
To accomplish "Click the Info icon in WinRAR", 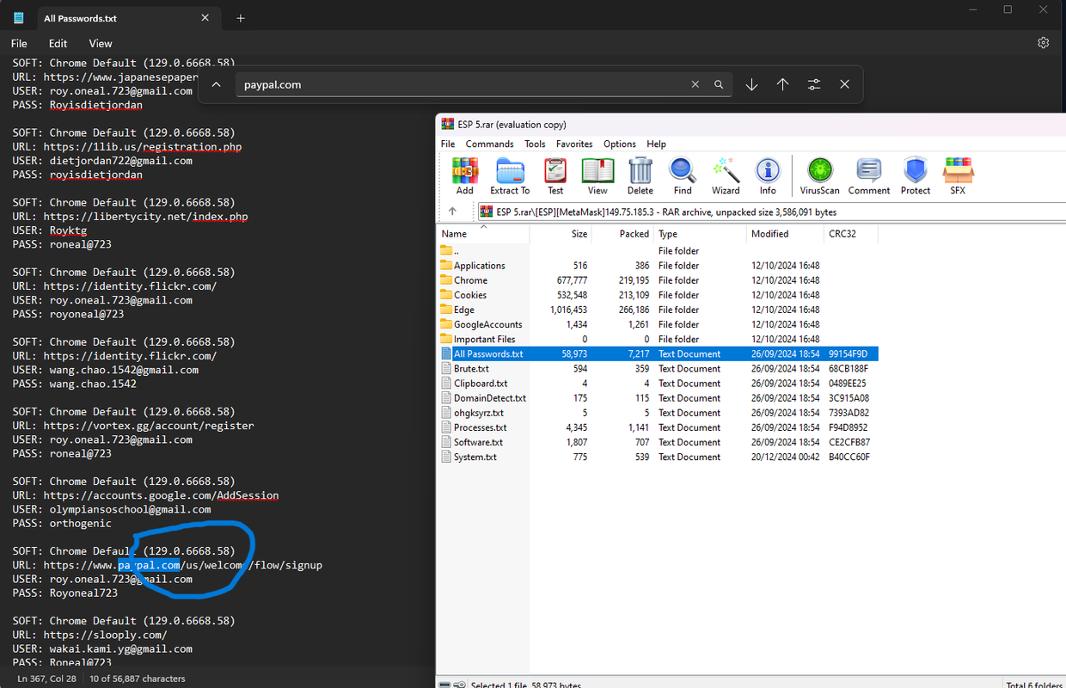I will point(768,176).
